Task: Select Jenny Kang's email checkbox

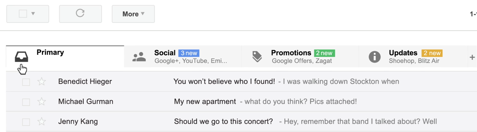Action: (x=26, y=122)
